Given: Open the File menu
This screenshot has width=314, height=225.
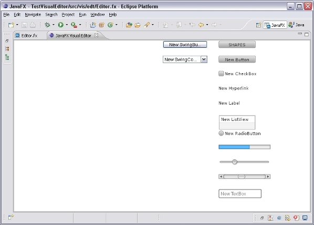Looking at the screenshot, I should tap(6, 15).
